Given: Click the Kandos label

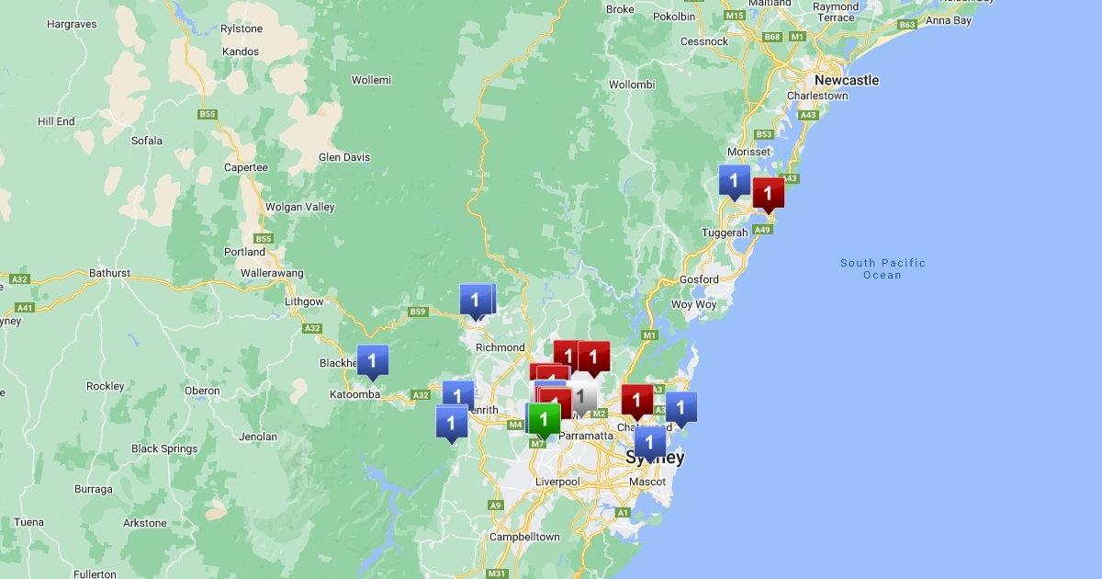Looking at the screenshot, I should pyautogui.click(x=241, y=51).
